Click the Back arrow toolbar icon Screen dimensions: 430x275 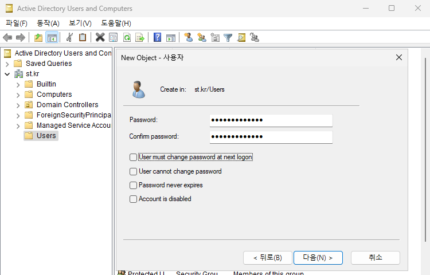tap(7, 37)
